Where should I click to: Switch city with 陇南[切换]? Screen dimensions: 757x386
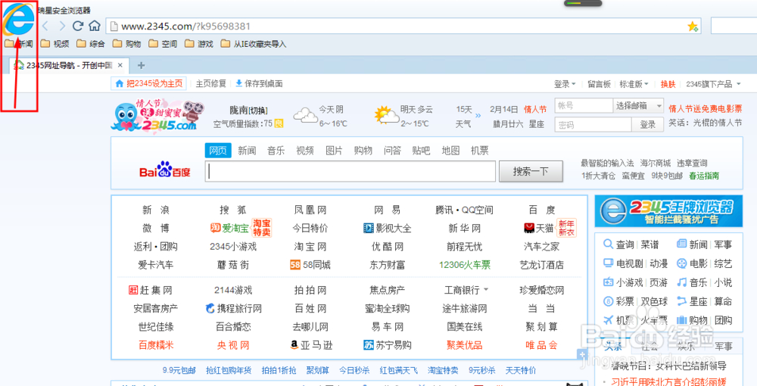(248, 110)
